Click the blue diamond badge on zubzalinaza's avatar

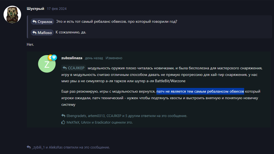tap(54, 58)
